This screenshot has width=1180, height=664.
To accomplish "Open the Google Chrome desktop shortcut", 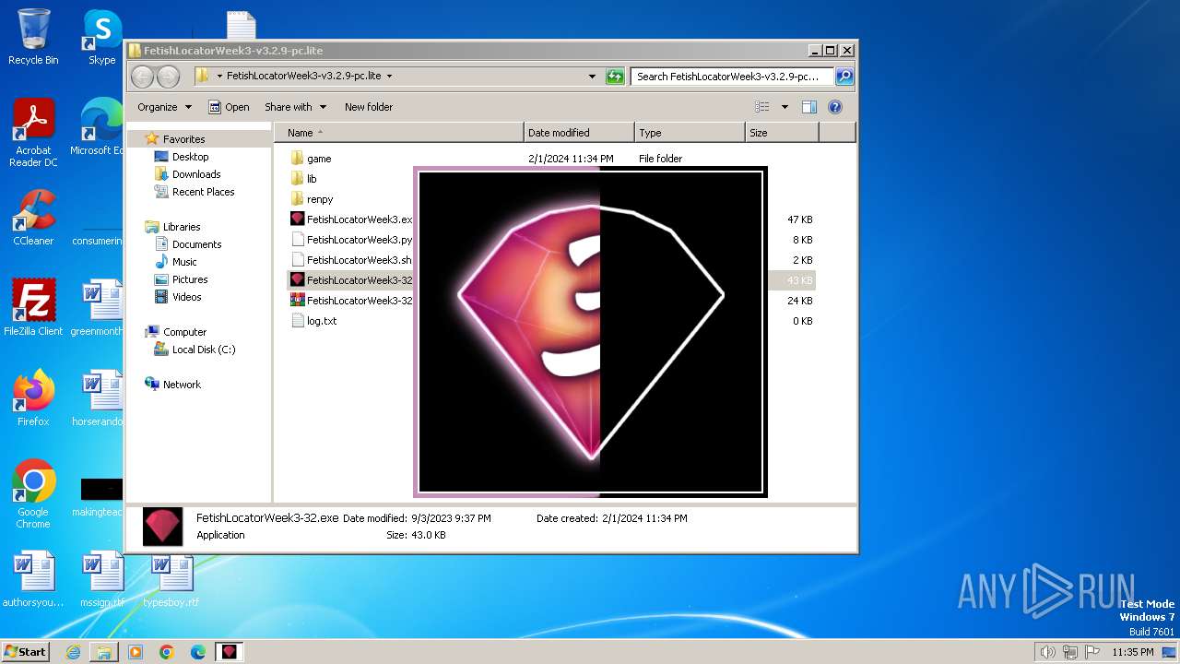I will 33,493.
